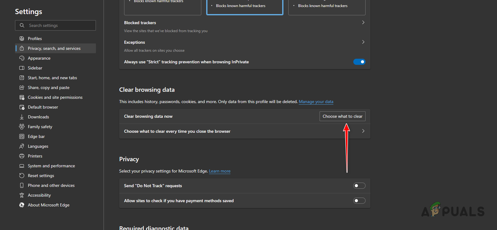This screenshot has height=230, width=497.
Task: Open Family safety settings
Action: click(x=55, y=127)
